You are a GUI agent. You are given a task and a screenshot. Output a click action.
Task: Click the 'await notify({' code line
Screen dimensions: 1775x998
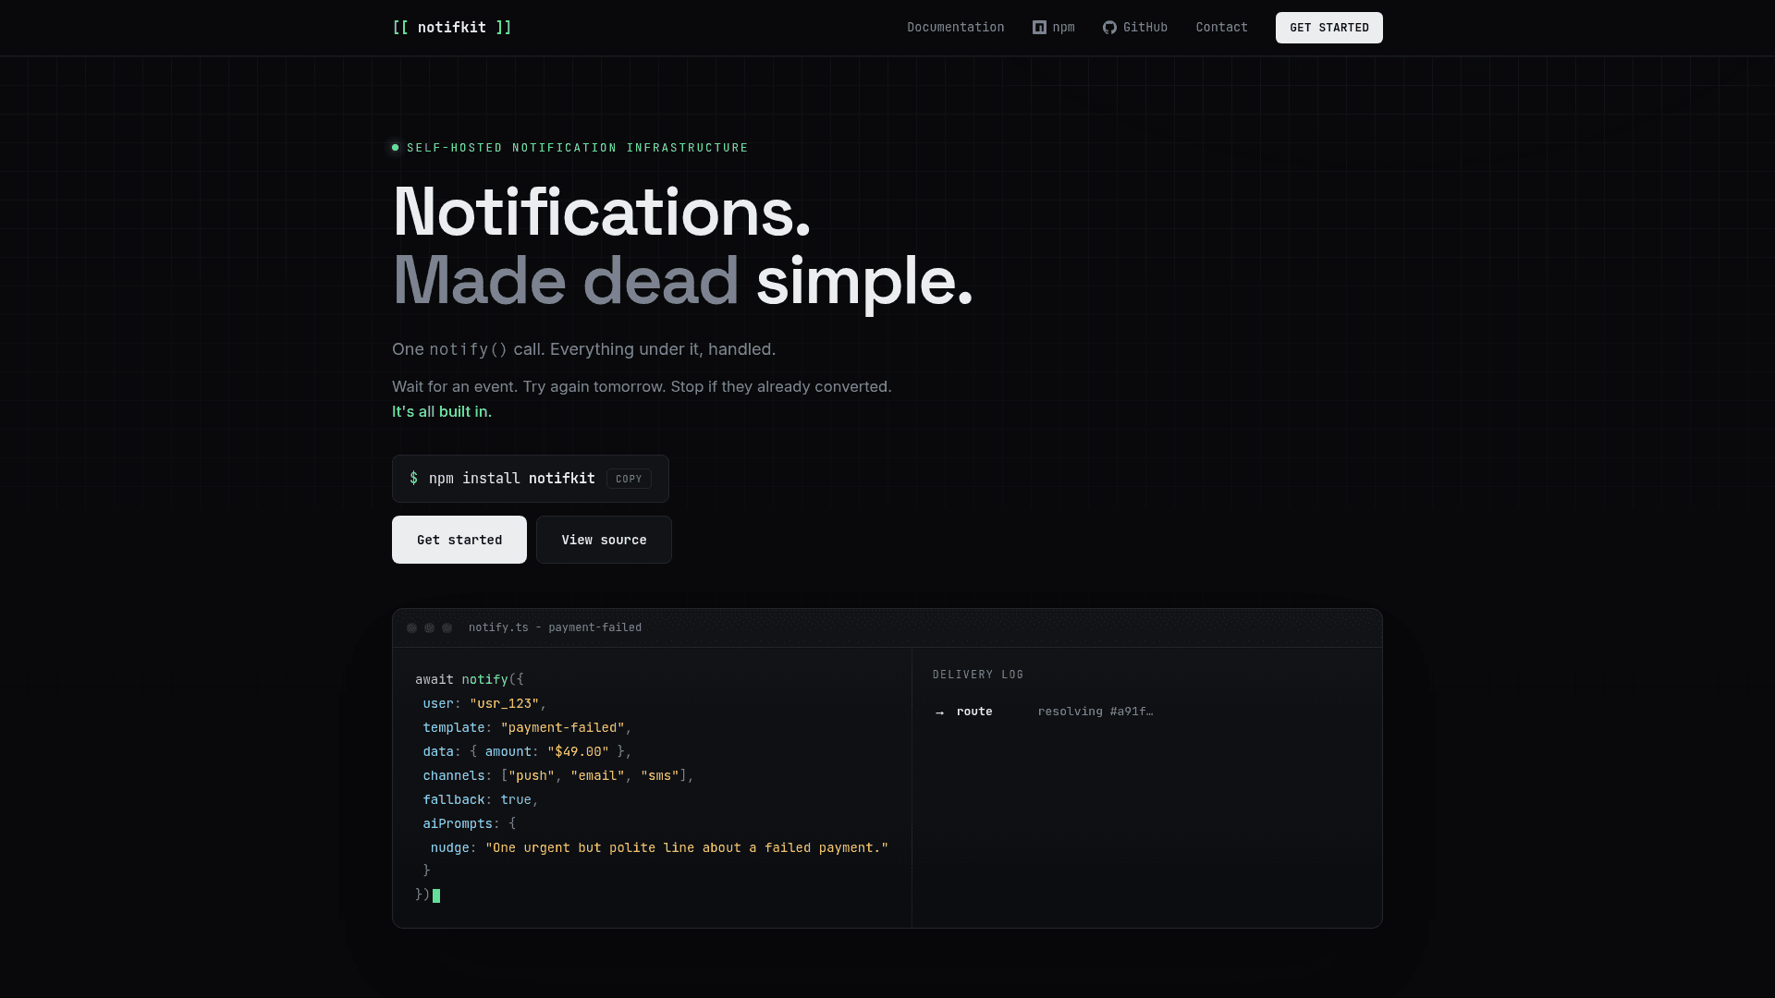click(x=470, y=679)
